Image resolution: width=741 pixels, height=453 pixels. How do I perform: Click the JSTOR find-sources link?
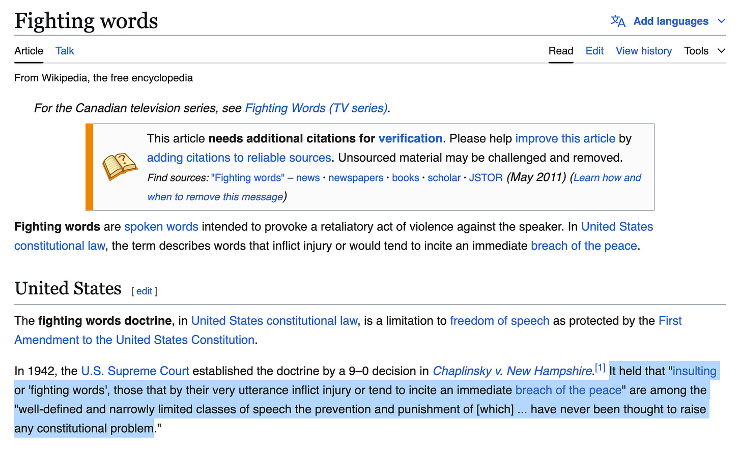tap(486, 177)
